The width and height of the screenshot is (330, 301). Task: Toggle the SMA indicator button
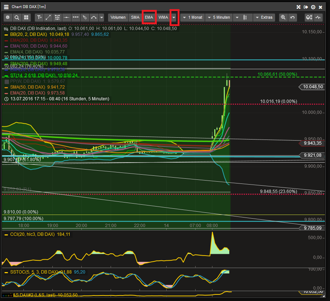tap(135, 17)
